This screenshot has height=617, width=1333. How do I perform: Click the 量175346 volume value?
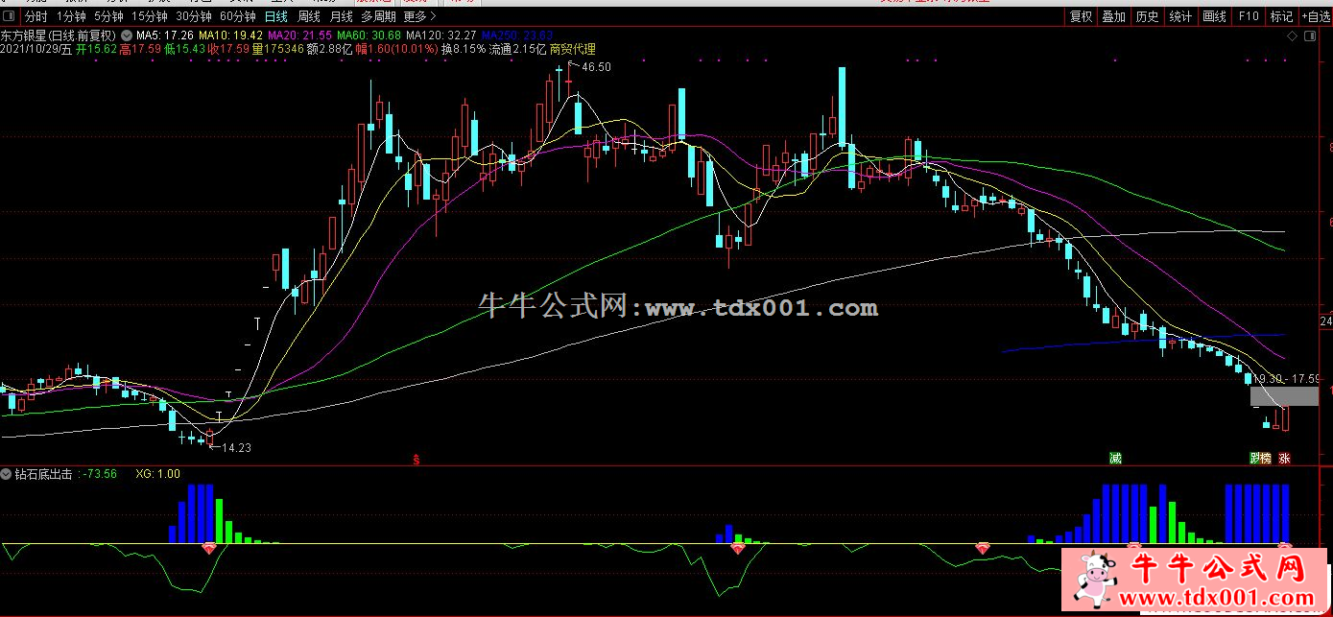[277, 49]
